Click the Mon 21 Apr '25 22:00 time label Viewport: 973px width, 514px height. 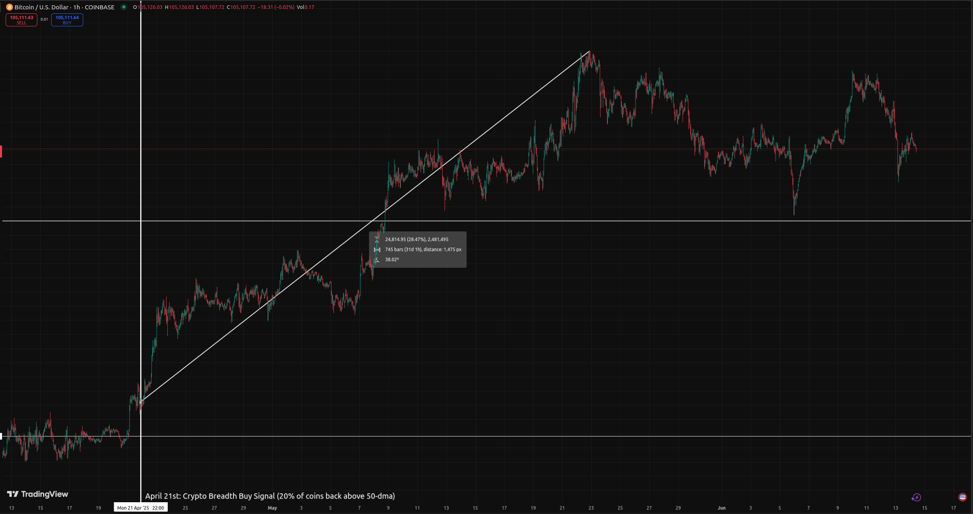coord(141,508)
